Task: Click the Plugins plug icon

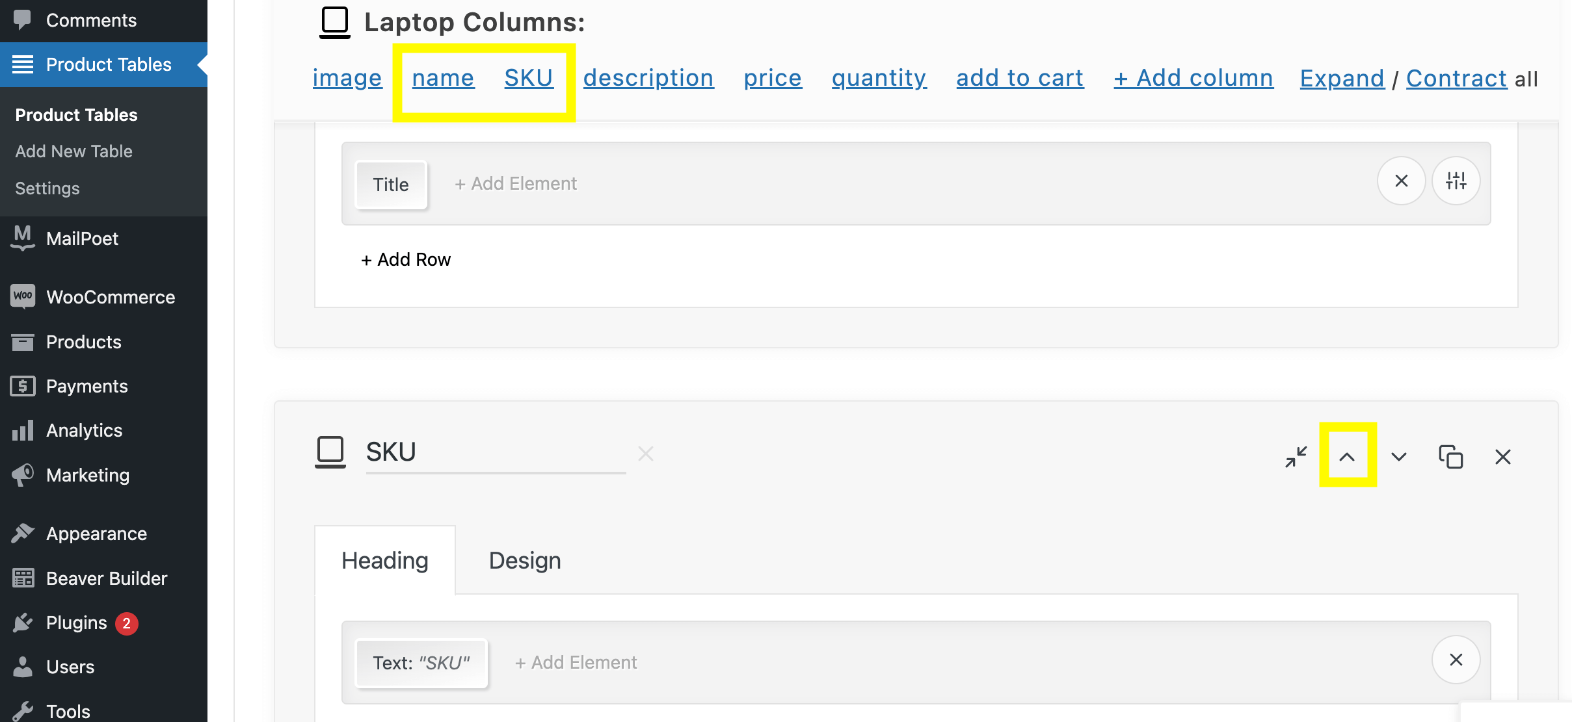Action: click(x=23, y=623)
